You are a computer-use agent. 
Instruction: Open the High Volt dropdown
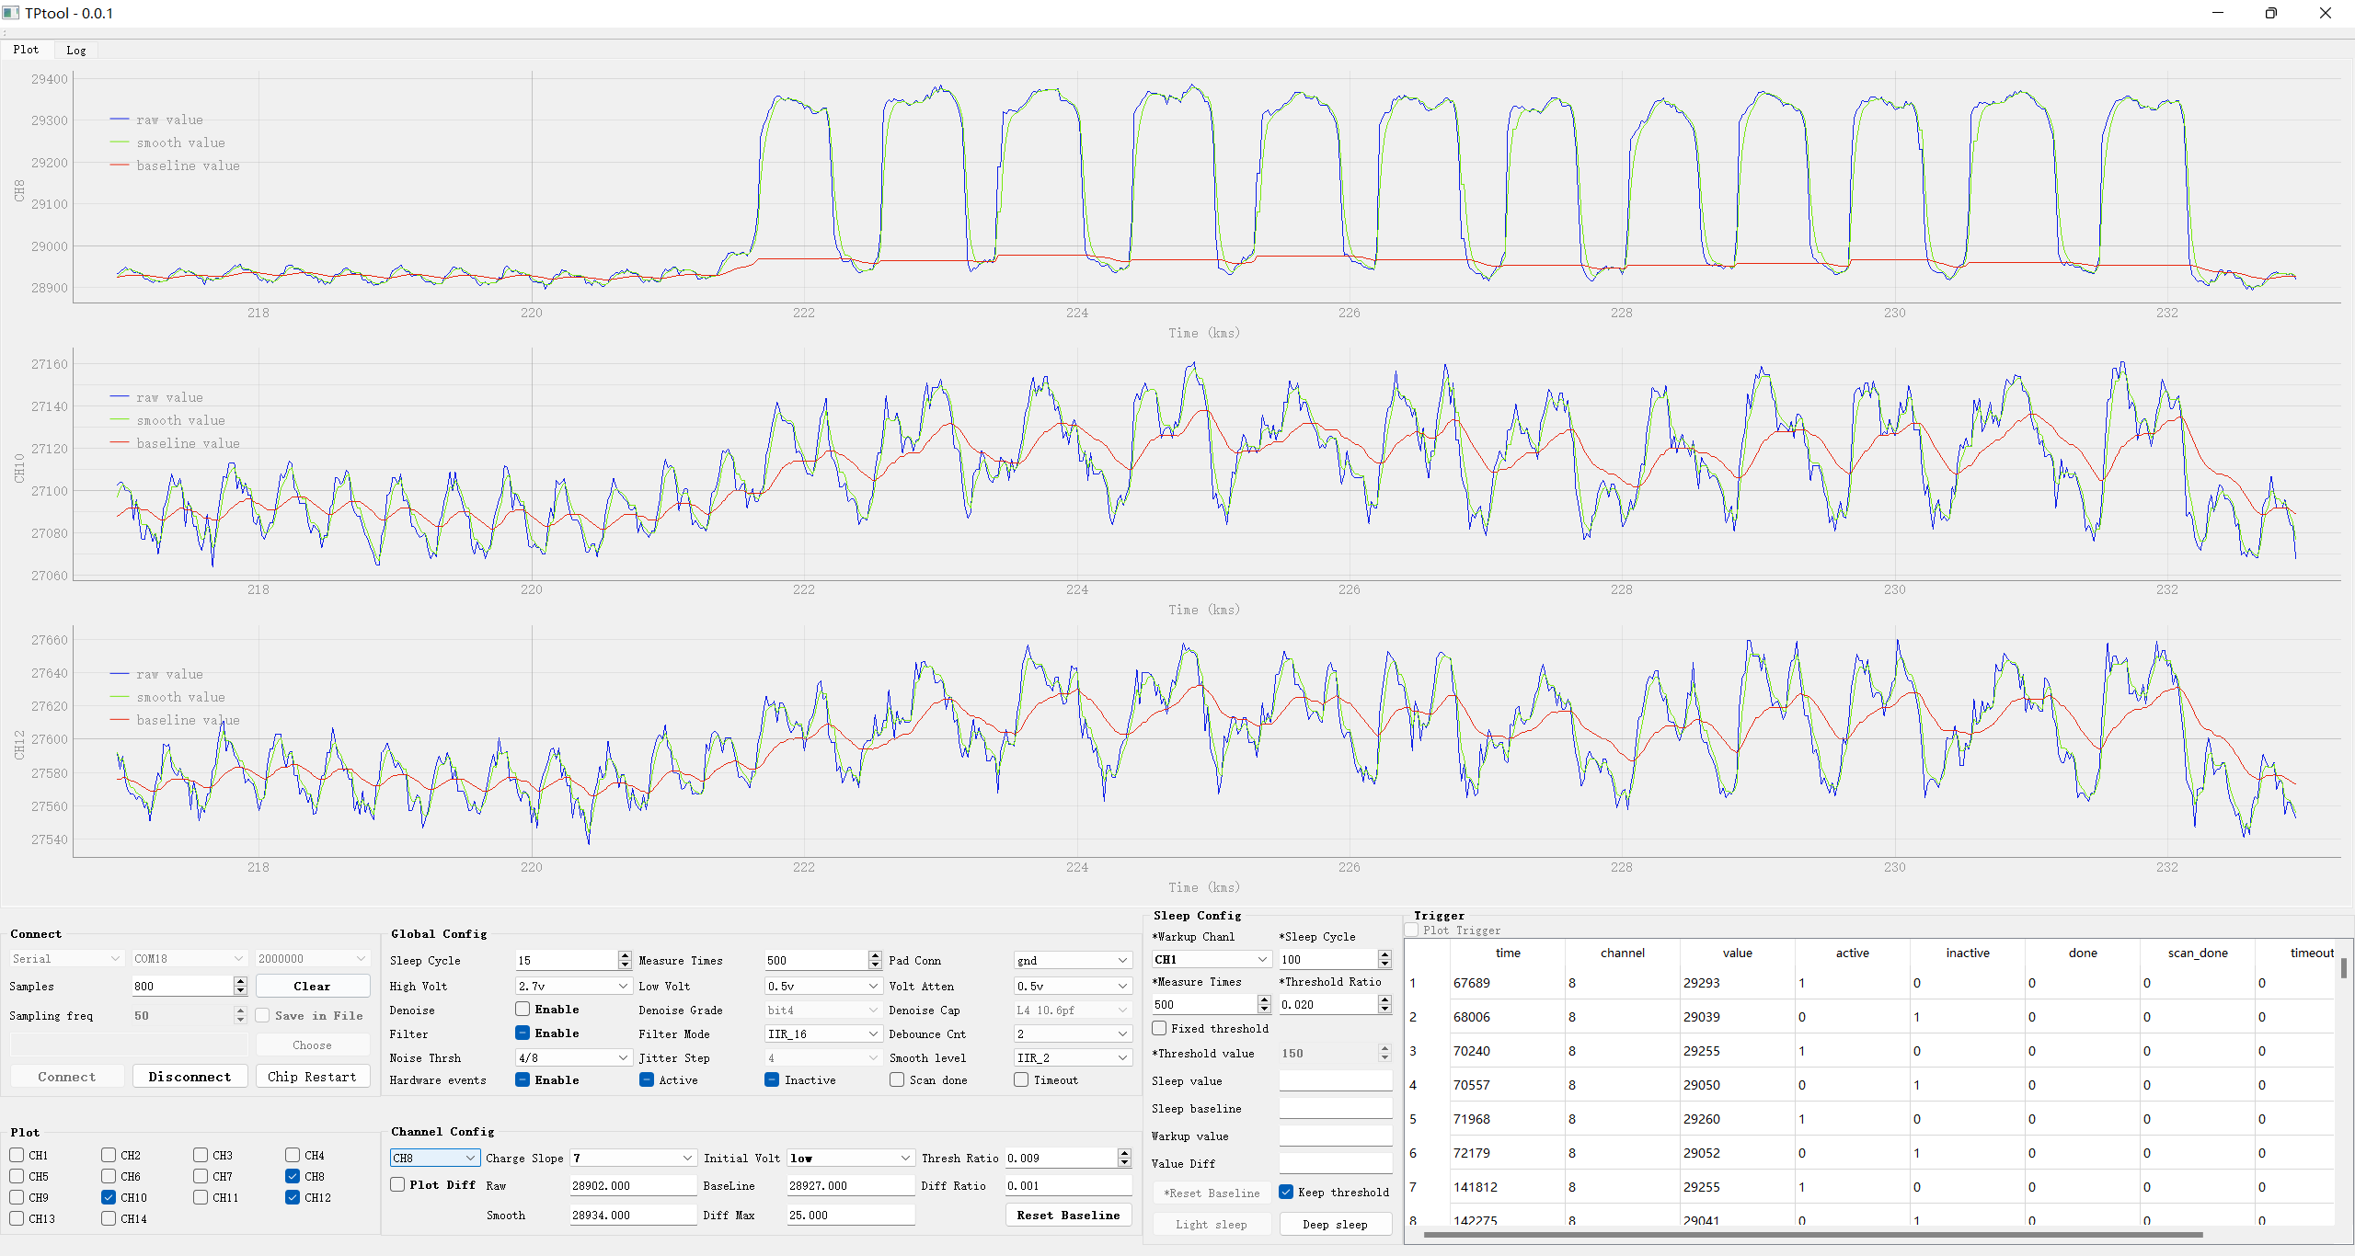tap(573, 986)
